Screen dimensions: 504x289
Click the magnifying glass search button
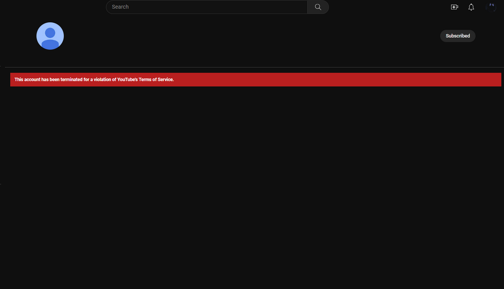(x=318, y=7)
